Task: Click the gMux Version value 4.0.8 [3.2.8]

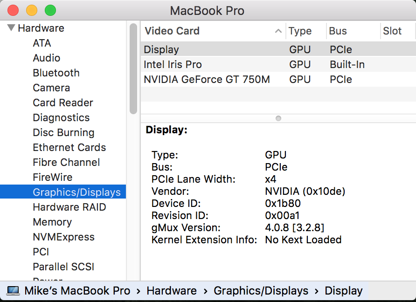Action: pyautogui.click(x=294, y=227)
